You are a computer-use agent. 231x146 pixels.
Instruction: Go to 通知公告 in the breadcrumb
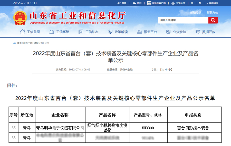38,43
